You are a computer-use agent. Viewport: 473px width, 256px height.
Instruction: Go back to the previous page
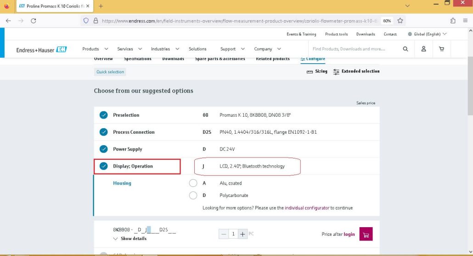click(8, 21)
